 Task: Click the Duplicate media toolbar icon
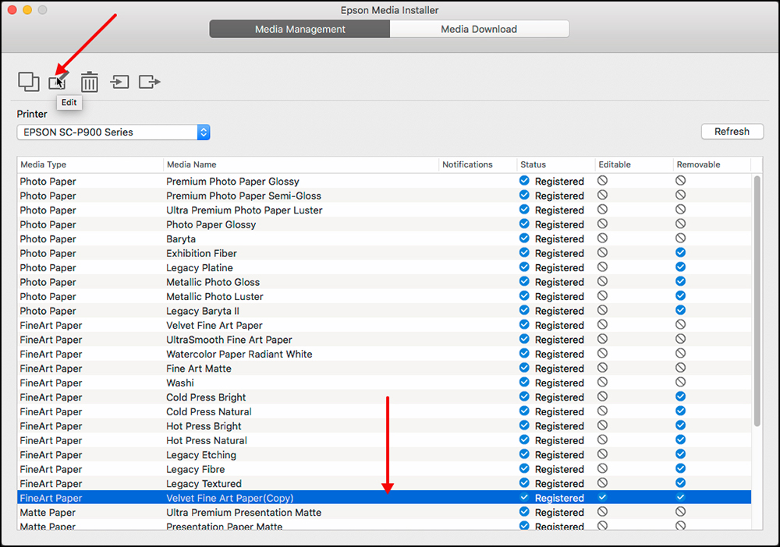point(29,82)
